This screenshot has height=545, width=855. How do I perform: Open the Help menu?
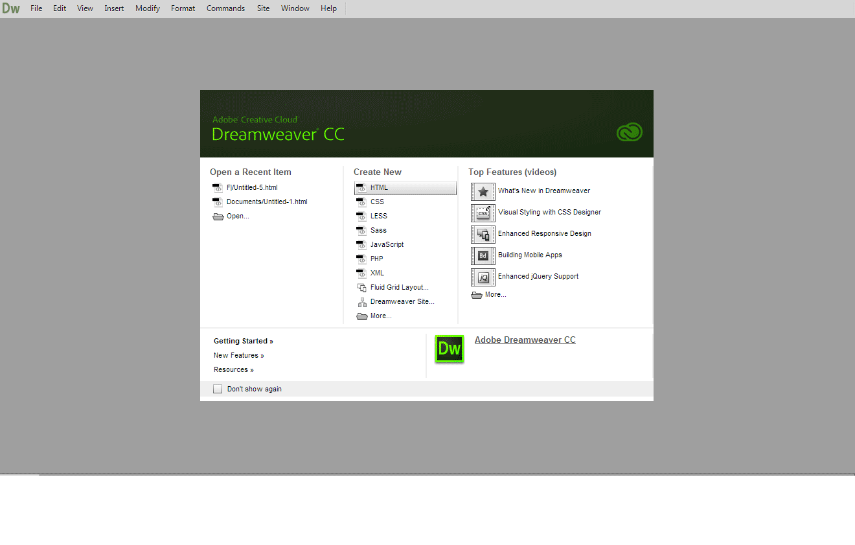pyautogui.click(x=329, y=8)
